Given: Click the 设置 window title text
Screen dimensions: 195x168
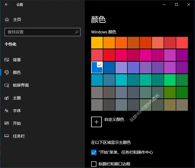Looking at the screenshot, I should tap(20, 5).
